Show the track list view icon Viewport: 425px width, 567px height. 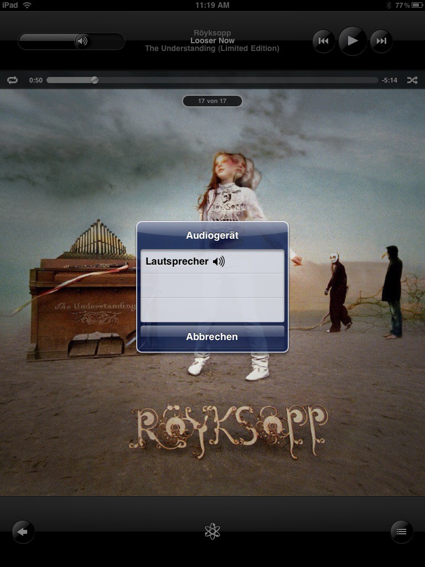coord(401,532)
